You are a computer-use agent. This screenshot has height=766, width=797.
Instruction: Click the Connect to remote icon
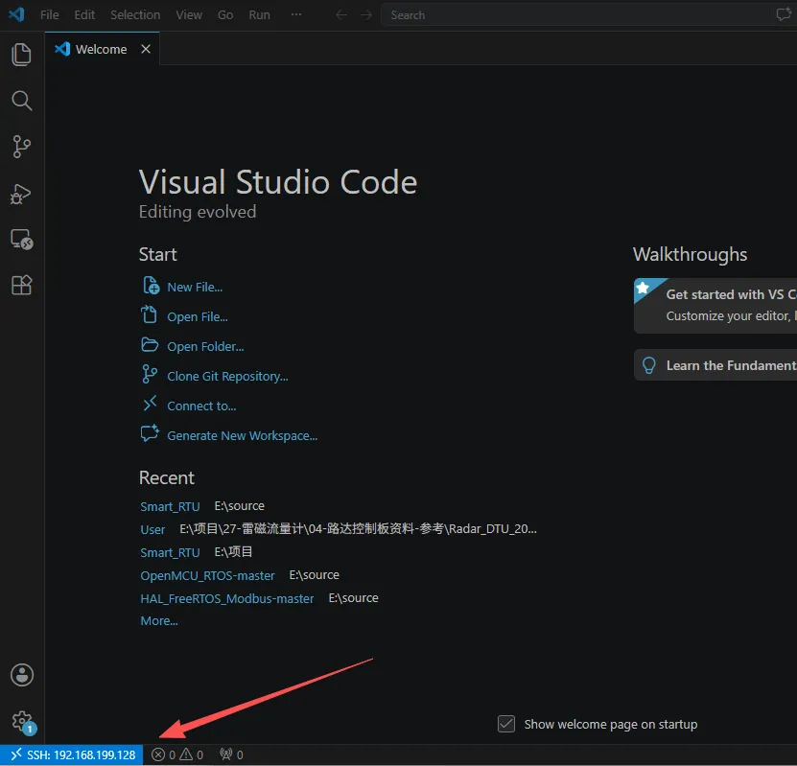click(x=150, y=404)
